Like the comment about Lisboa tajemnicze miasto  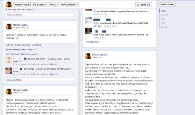pyautogui.click(x=53, y=64)
